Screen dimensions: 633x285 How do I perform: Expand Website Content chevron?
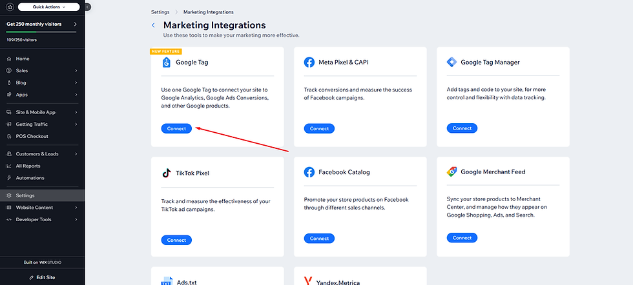pos(76,208)
